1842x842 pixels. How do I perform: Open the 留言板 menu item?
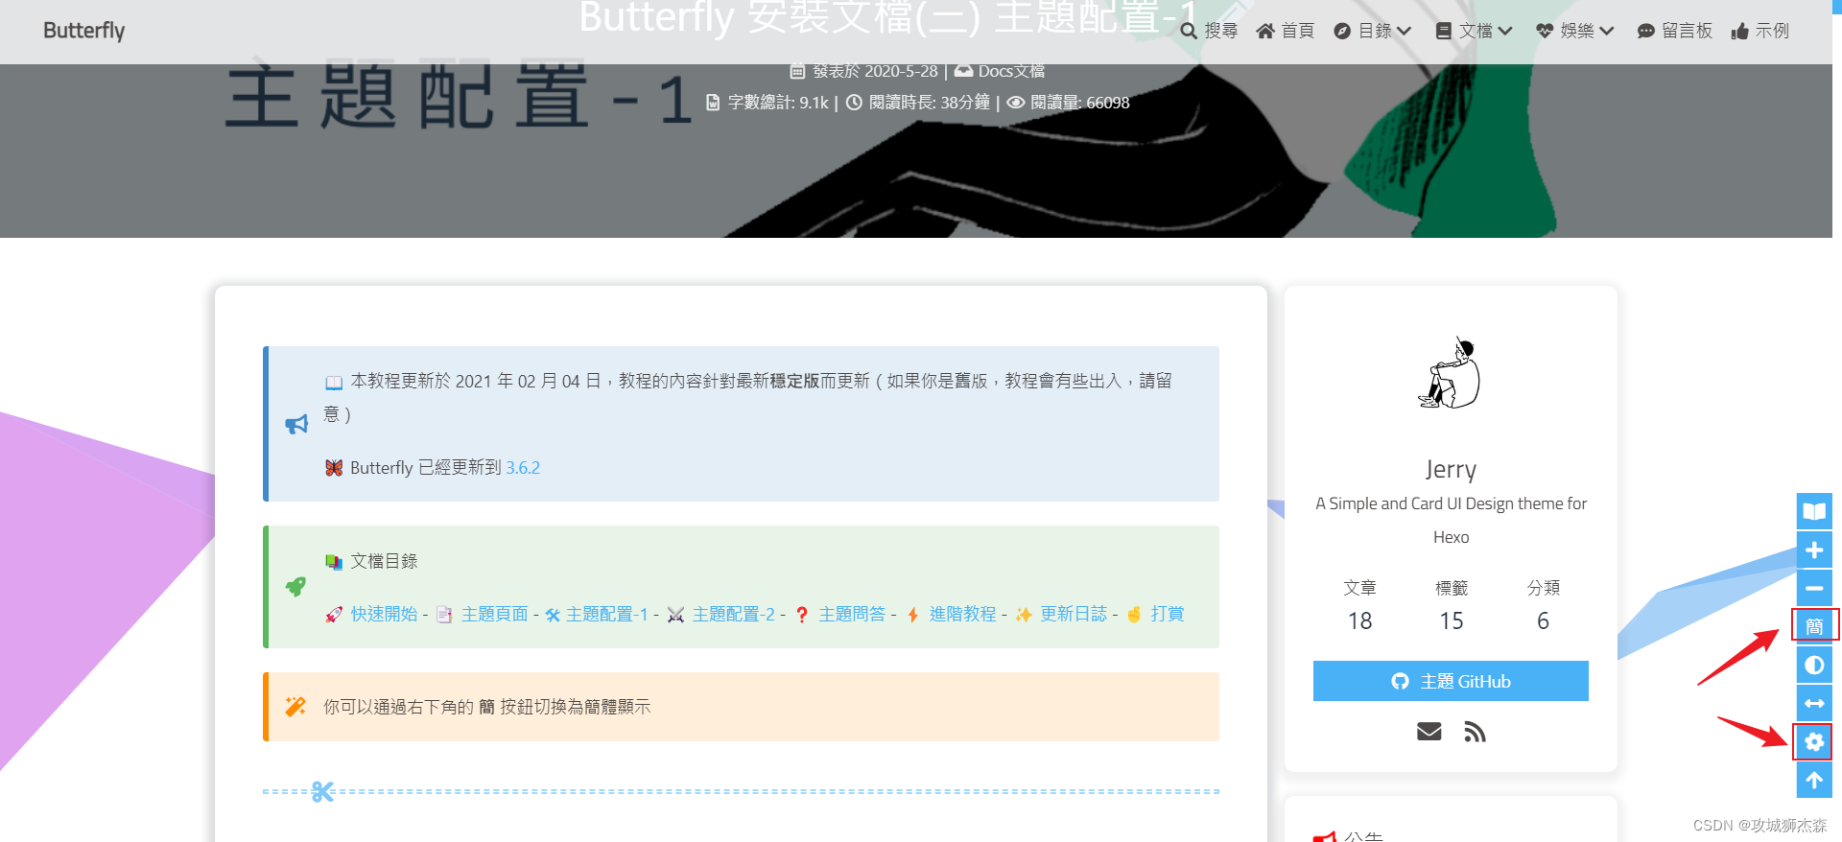click(1675, 31)
